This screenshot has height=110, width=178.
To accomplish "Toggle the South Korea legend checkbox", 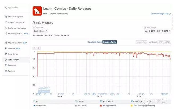I will click(x=34, y=105).
